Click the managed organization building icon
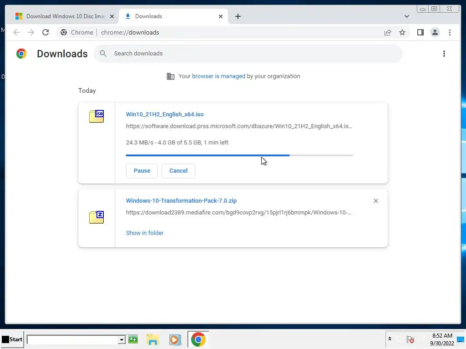 coord(171,76)
